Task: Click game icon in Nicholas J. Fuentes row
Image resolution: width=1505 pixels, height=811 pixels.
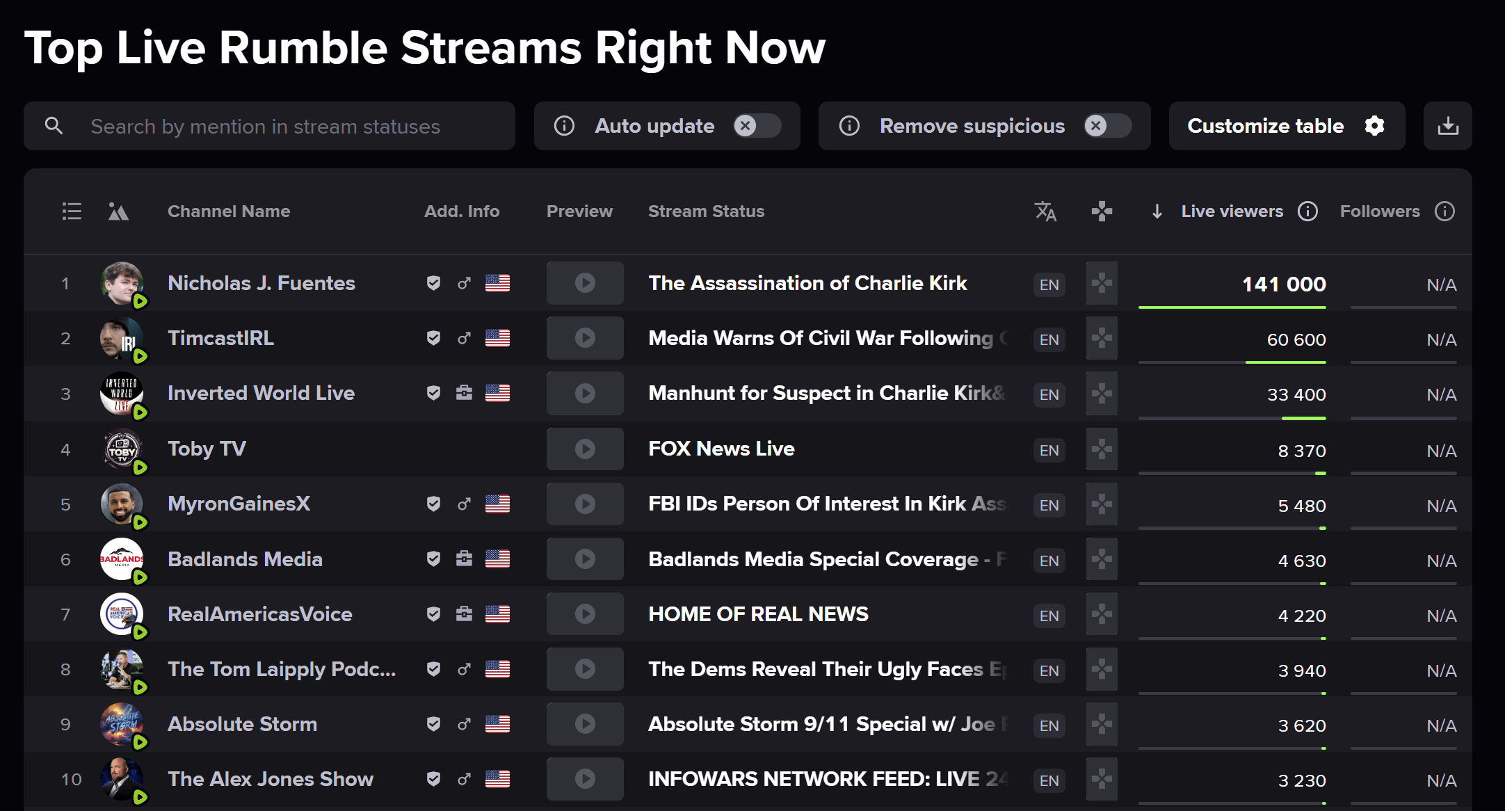Action: [1102, 284]
